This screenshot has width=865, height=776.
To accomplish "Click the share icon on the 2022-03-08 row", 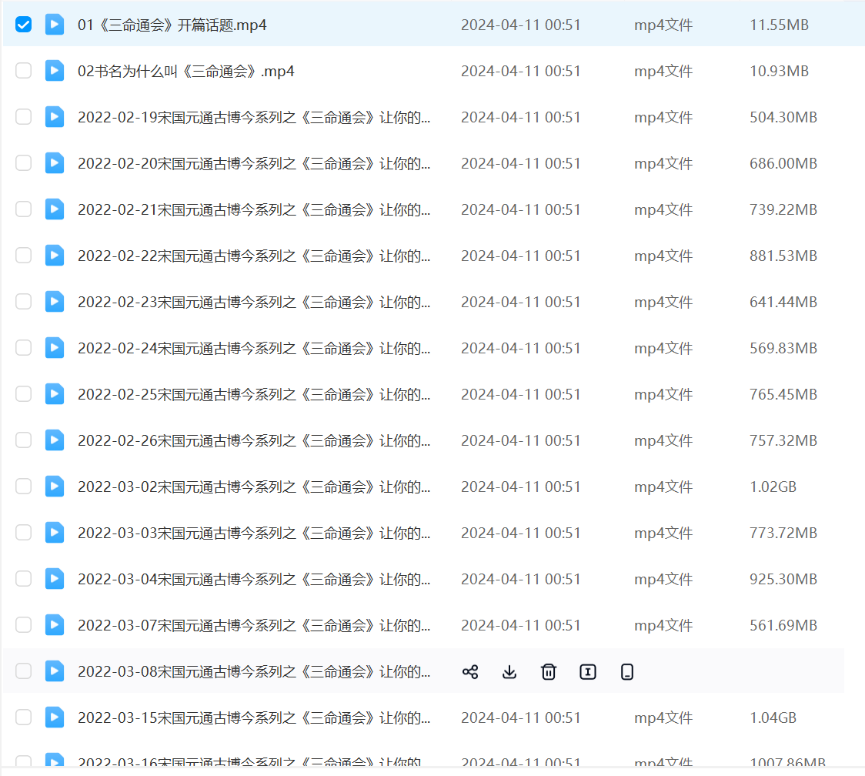I will [470, 672].
